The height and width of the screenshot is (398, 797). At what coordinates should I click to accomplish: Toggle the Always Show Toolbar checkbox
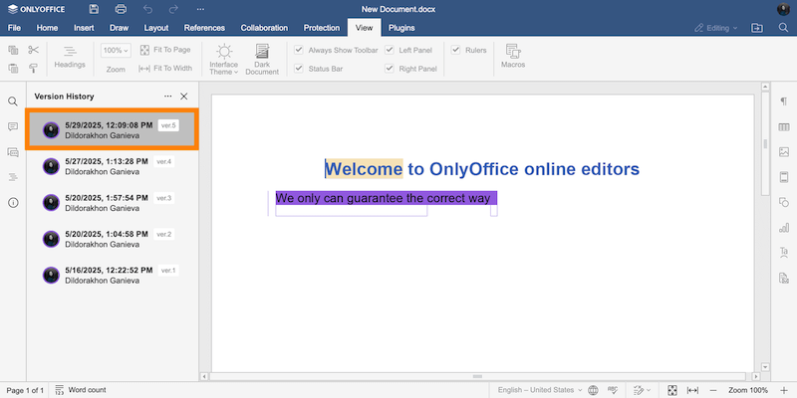tap(299, 49)
